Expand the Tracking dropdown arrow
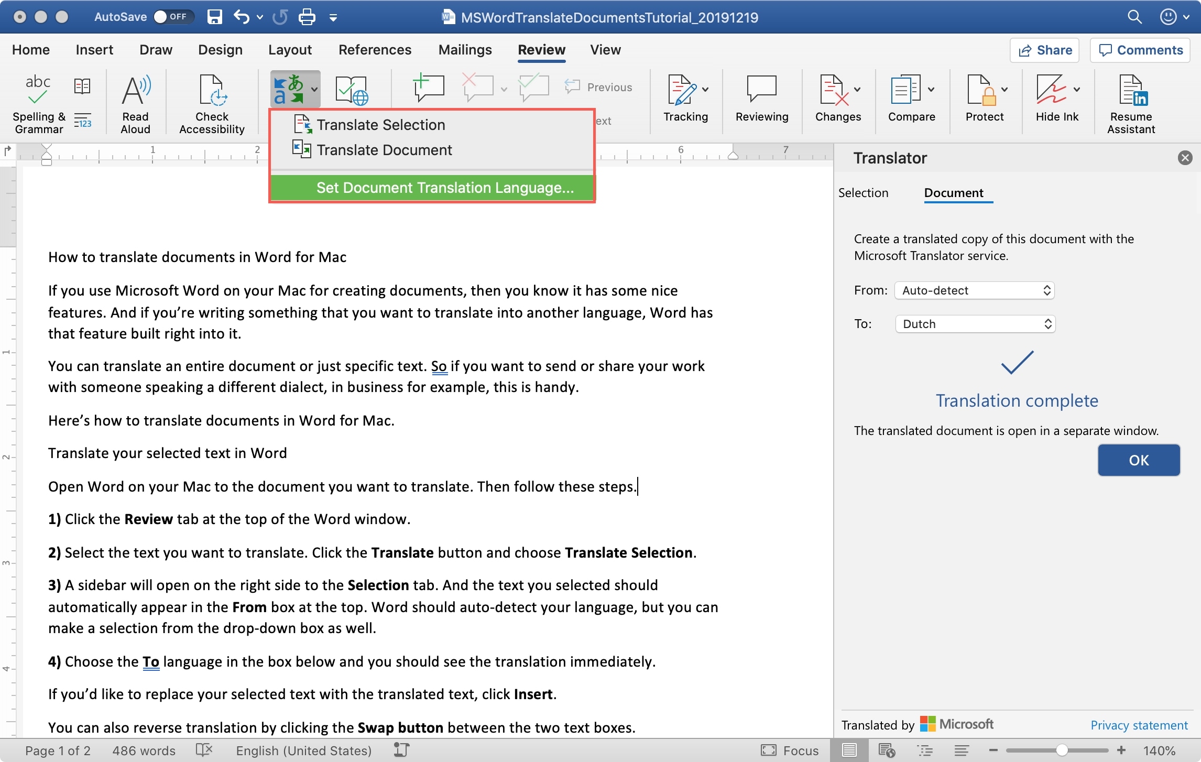The image size is (1201, 762). [705, 89]
